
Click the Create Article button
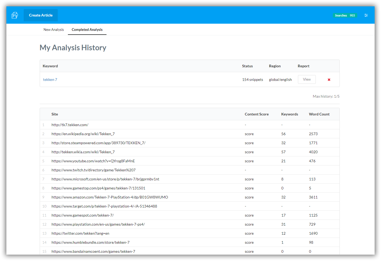point(41,15)
